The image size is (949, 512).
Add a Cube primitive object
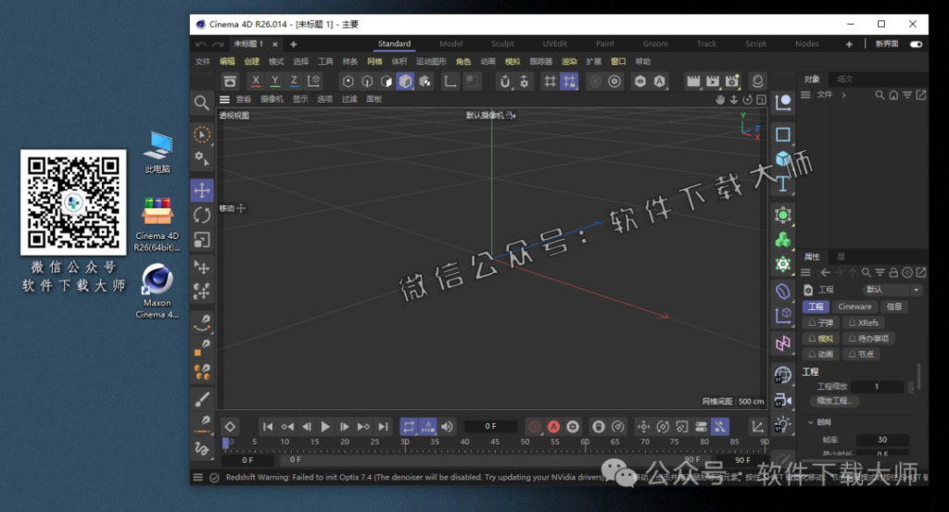(x=783, y=158)
